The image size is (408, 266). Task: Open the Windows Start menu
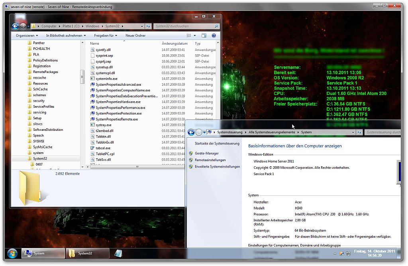(x=12, y=253)
